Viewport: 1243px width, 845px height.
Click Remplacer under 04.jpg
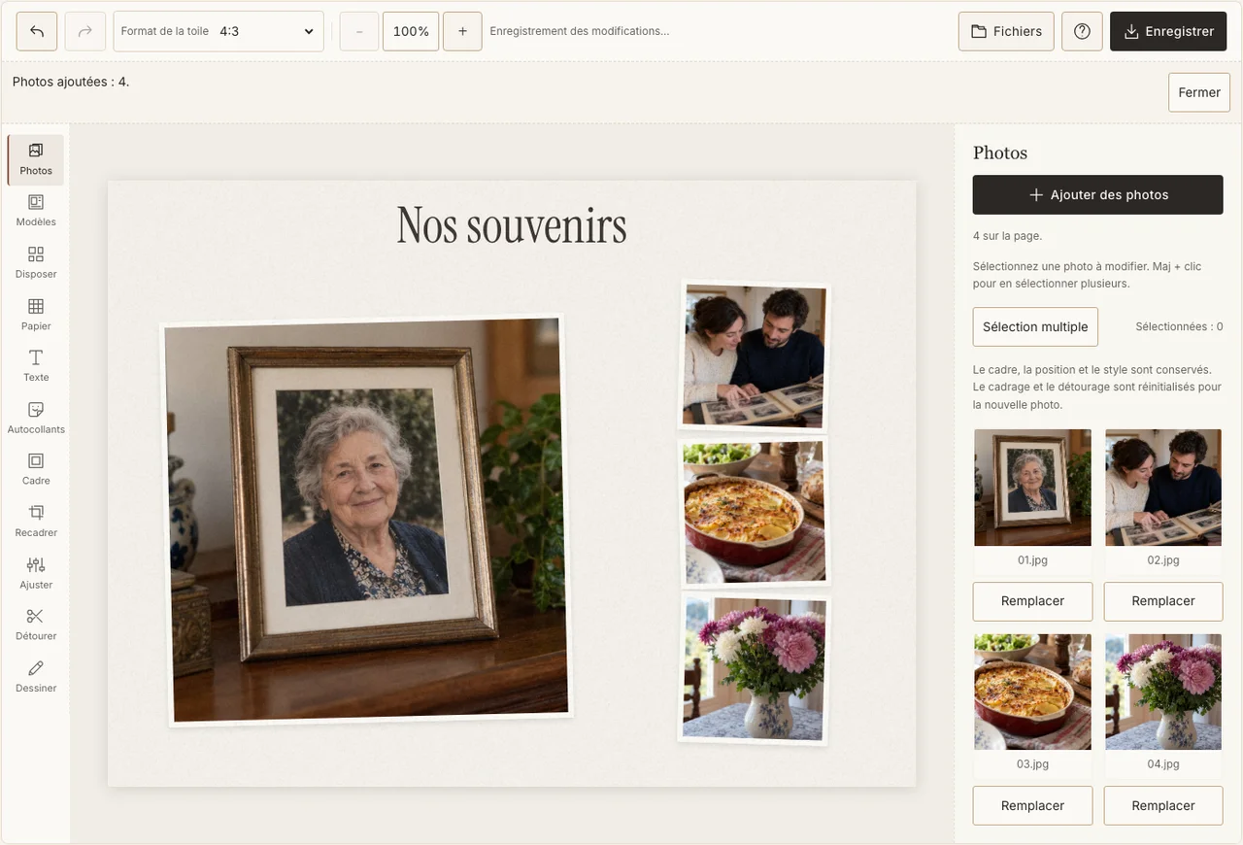click(x=1163, y=805)
